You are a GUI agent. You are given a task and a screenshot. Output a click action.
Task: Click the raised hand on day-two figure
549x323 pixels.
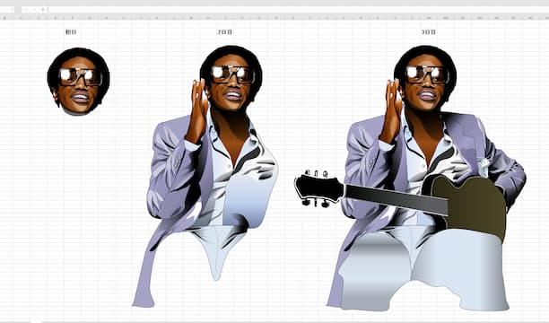click(197, 112)
